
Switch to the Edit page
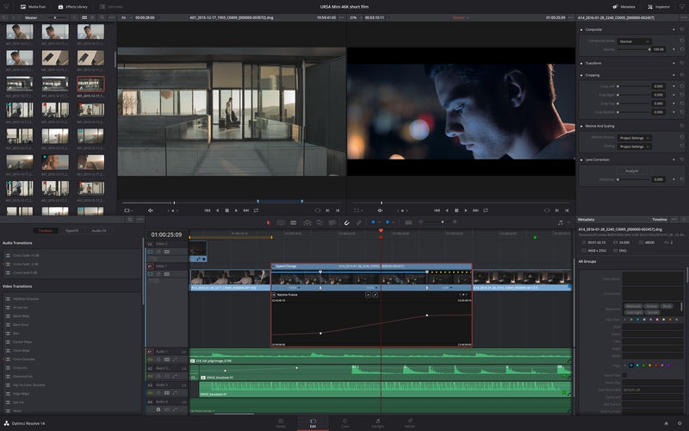[x=312, y=422]
